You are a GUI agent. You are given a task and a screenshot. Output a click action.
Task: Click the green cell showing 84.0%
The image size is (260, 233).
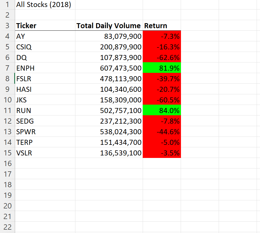pos(162,111)
